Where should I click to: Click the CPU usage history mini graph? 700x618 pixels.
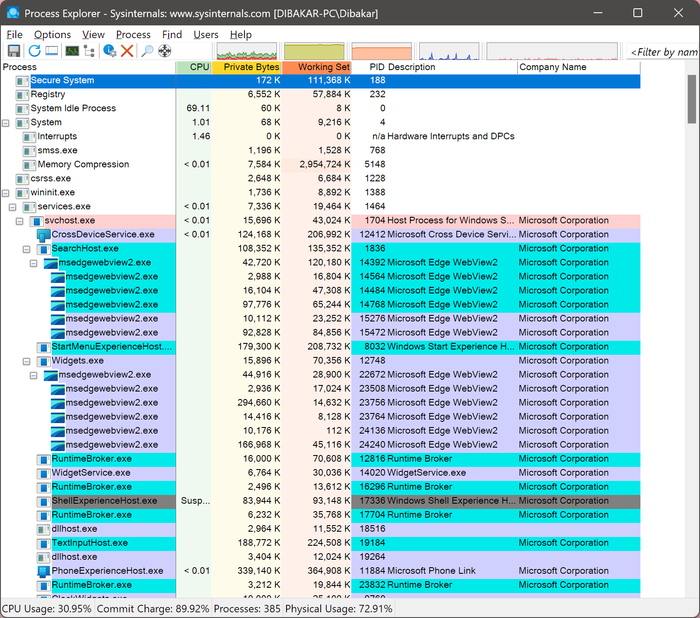[247, 51]
